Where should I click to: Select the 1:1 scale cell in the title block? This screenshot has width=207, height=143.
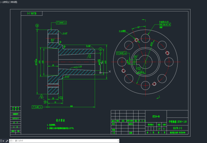click(164, 128)
